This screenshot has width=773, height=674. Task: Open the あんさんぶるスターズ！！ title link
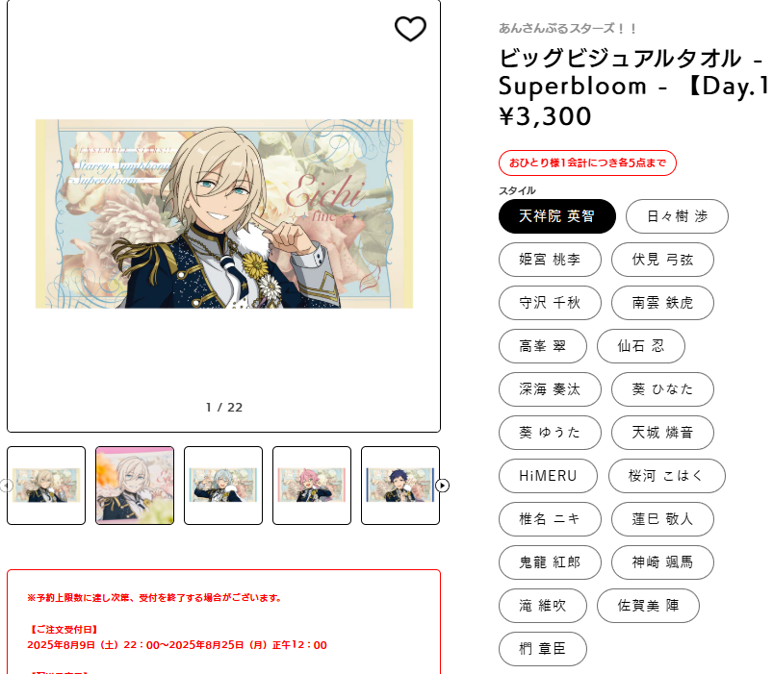coord(567,29)
